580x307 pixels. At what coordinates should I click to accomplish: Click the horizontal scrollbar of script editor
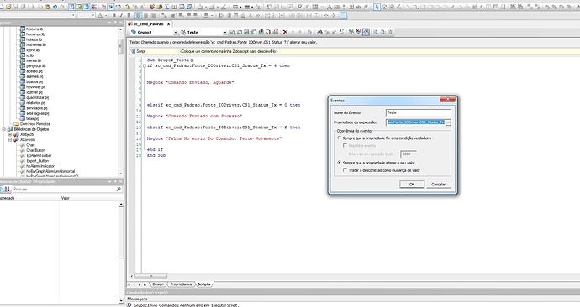tap(151, 276)
